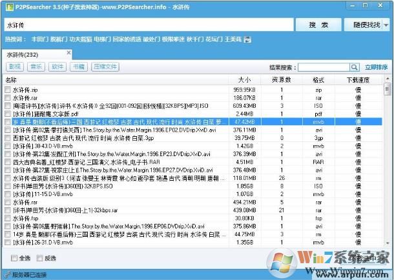Viewport: 394px width, 280px height.
Task: Click scrollbar down arrow of results list
Action: tap(388, 243)
